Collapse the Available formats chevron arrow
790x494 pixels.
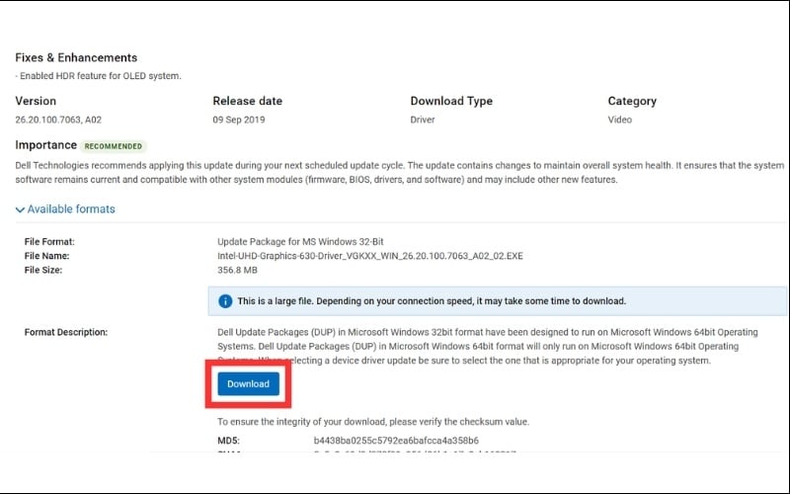[x=20, y=209]
